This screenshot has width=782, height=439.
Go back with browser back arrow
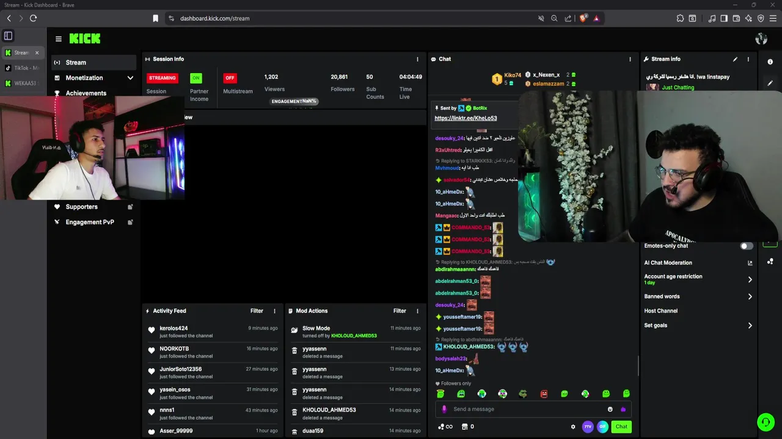pos(9,18)
